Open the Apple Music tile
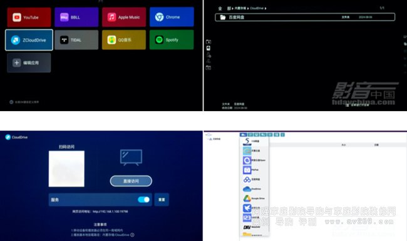Screen dimensions: 407x241 click(124, 17)
